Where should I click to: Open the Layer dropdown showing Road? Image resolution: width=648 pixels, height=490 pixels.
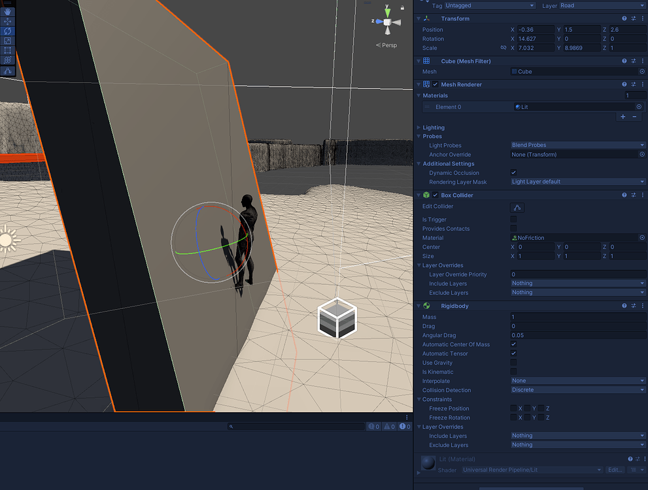[602, 5]
